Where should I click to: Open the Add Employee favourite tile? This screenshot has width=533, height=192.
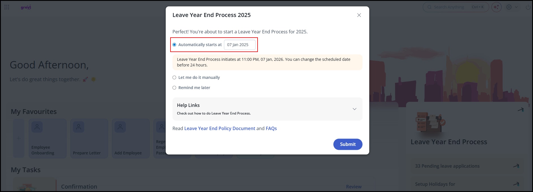click(x=131, y=138)
